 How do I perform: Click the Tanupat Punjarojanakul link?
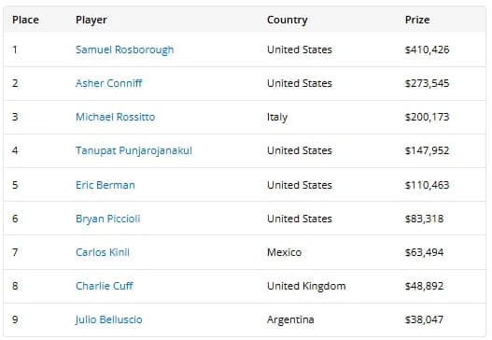click(x=134, y=150)
